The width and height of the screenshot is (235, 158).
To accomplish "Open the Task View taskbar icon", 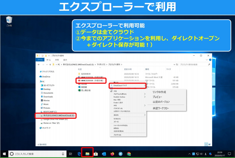I will tap(71, 154).
